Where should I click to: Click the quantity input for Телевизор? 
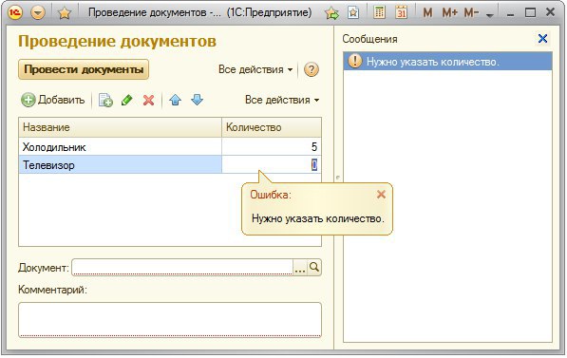coord(272,165)
